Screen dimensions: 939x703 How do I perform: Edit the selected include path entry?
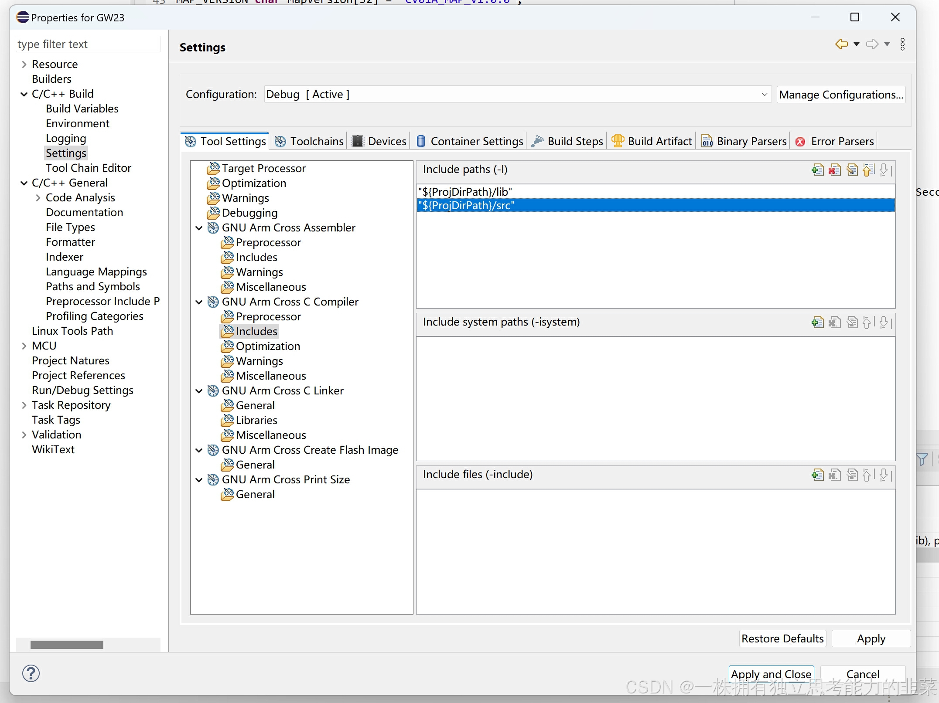852,170
